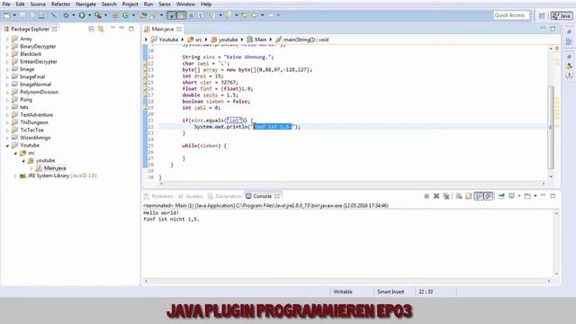The image size is (576, 324).
Task: Click the Console Terminate square icon
Action: coord(427,196)
